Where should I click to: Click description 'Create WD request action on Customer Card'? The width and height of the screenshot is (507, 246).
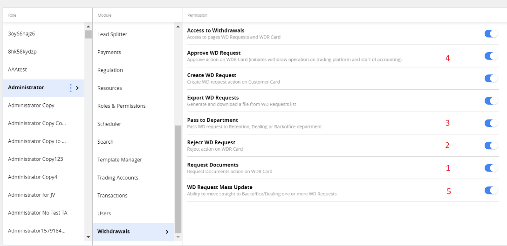click(x=233, y=82)
